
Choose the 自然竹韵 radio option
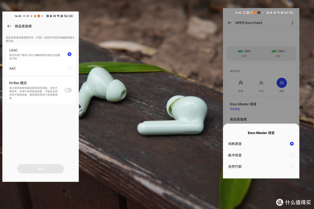pyautogui.click(x=292, y=167)
